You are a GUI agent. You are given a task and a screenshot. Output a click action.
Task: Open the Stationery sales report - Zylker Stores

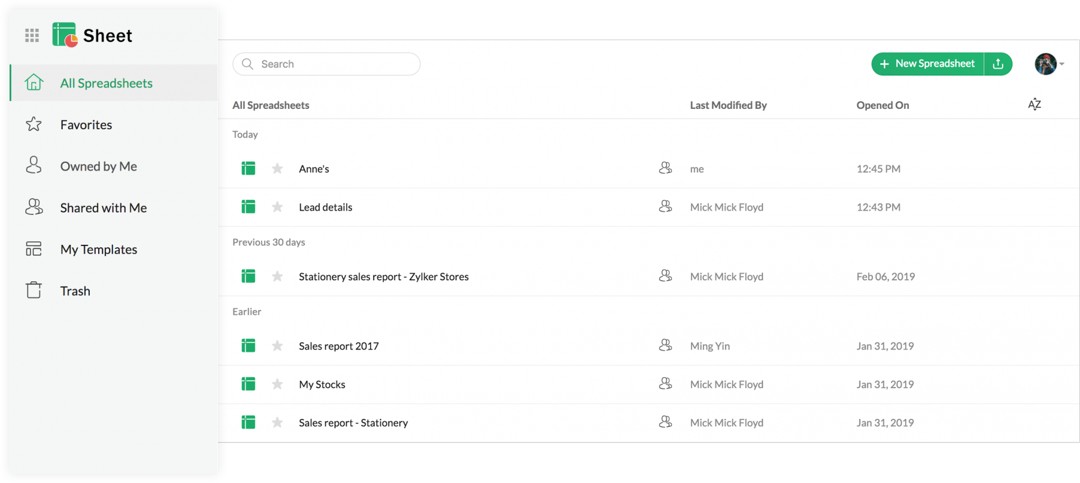pos(383,277)
